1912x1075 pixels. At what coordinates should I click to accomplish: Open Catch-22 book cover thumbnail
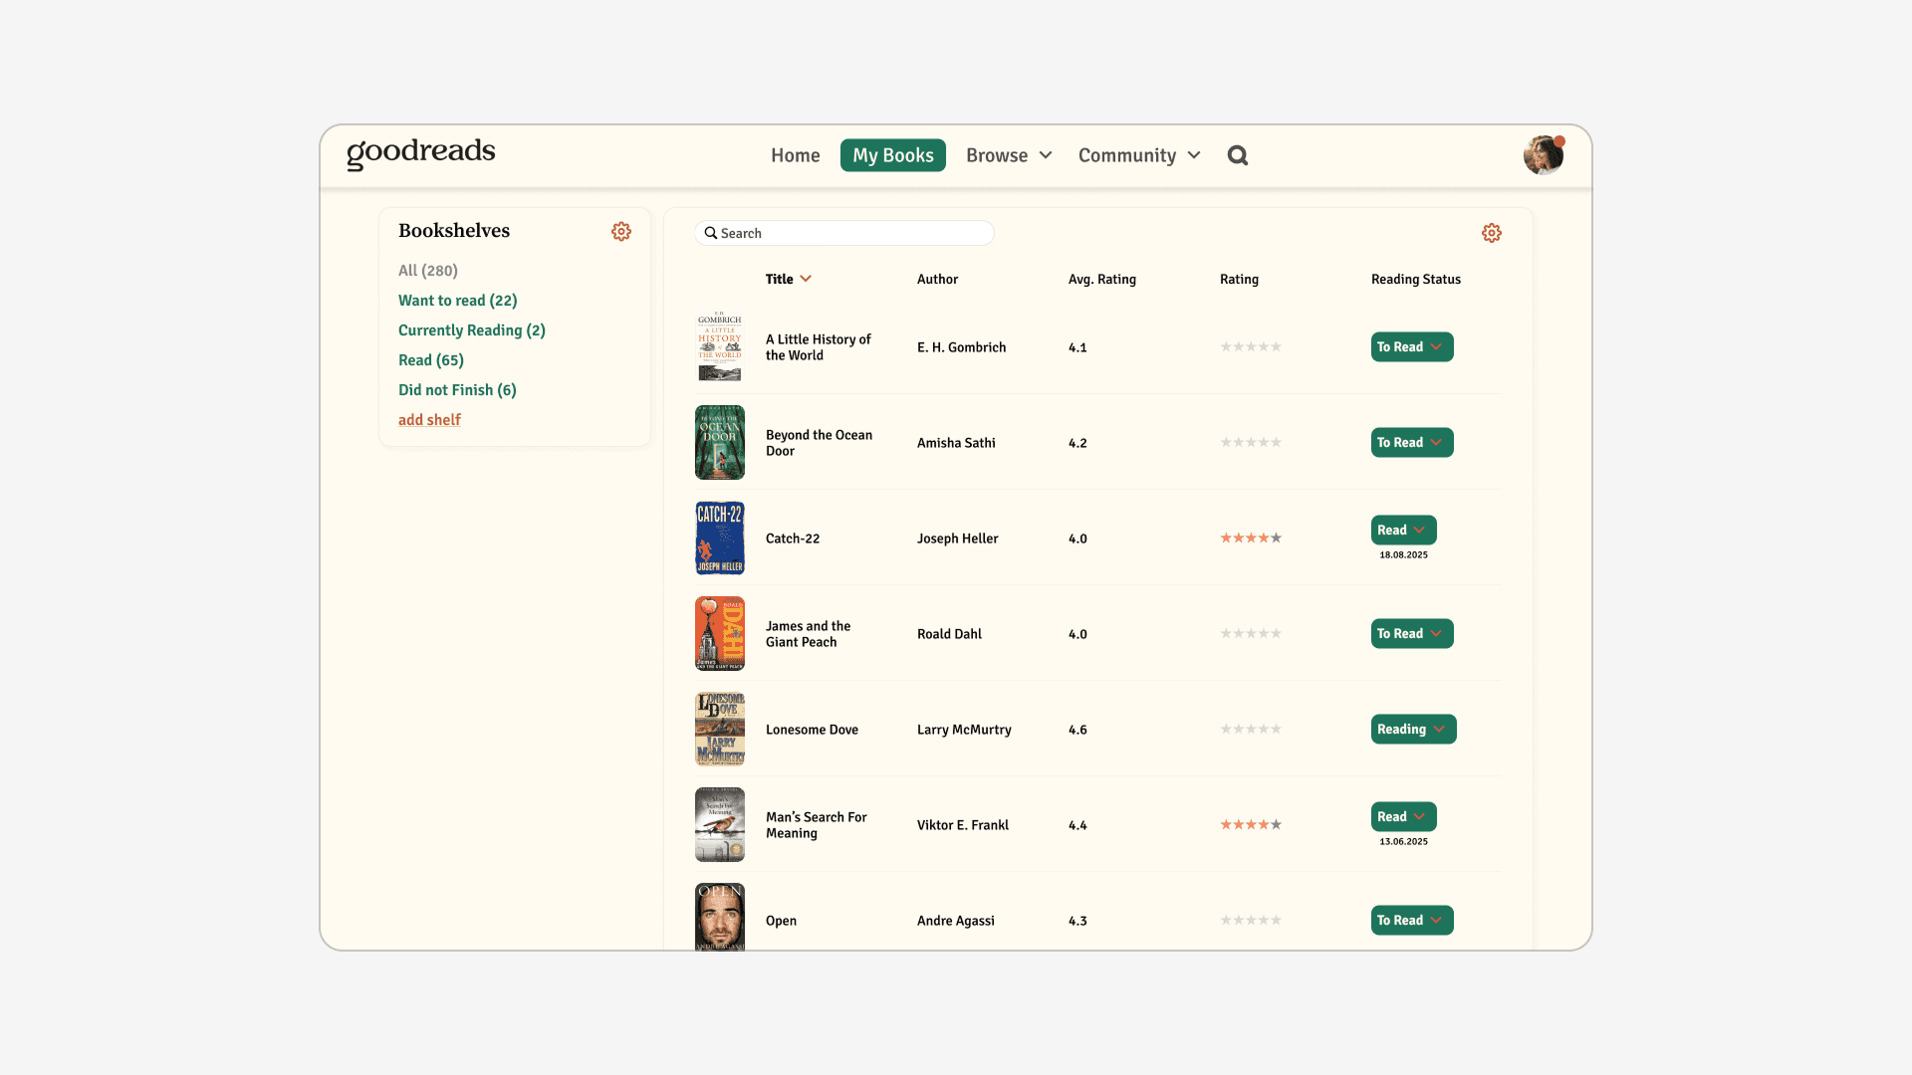tap(719, 538)
